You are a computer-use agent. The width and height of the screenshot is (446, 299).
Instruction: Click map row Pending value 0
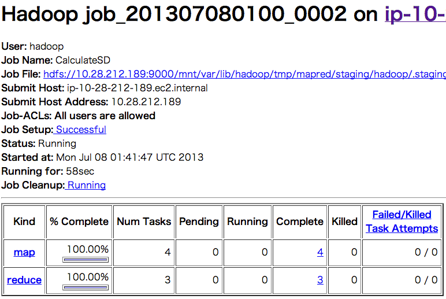click(215, 252)
